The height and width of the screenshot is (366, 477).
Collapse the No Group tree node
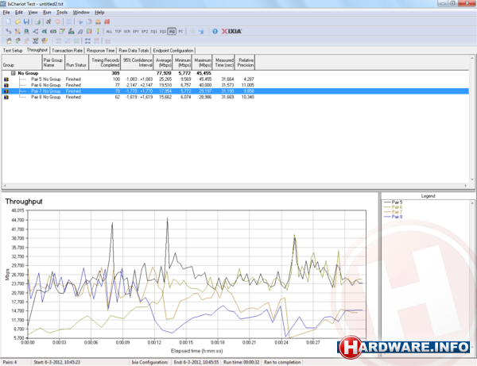click(12, 72)
